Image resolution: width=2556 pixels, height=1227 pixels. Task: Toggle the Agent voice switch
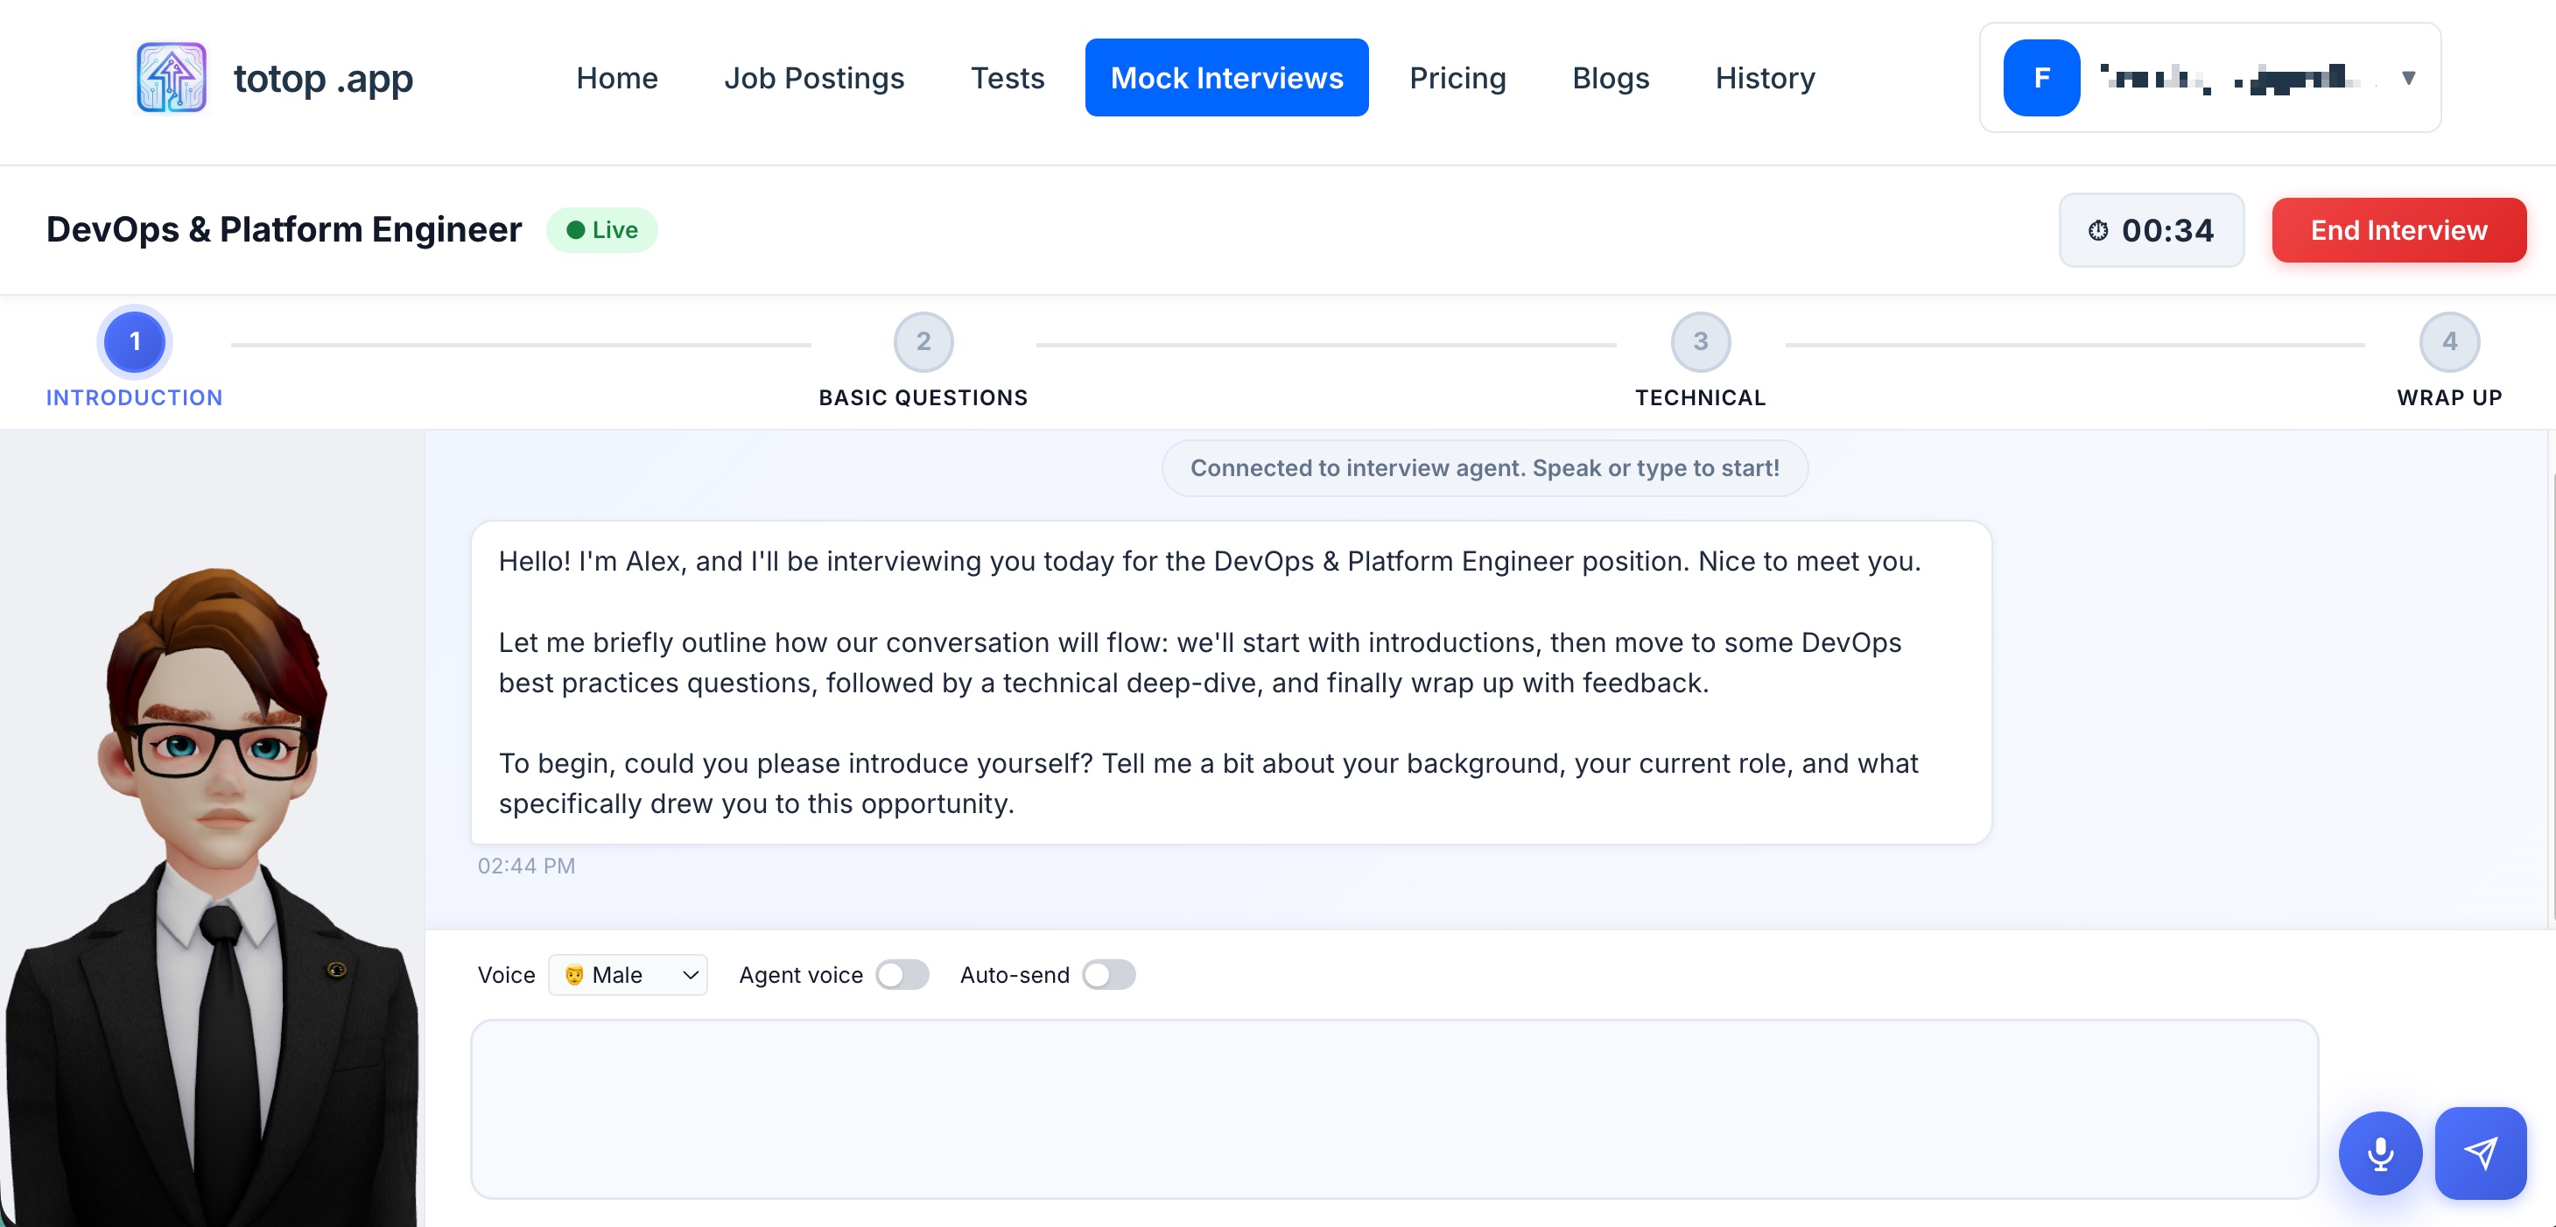[902, 974]
